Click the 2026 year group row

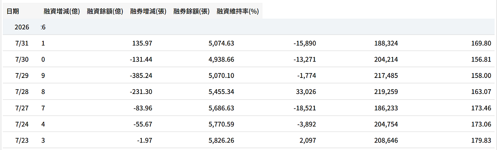(x=249, y=27)
